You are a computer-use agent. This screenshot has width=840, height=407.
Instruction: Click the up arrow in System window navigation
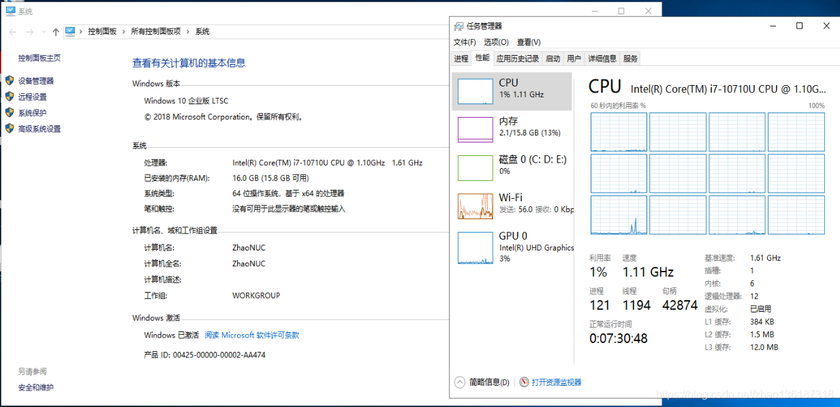coord(56,32)
